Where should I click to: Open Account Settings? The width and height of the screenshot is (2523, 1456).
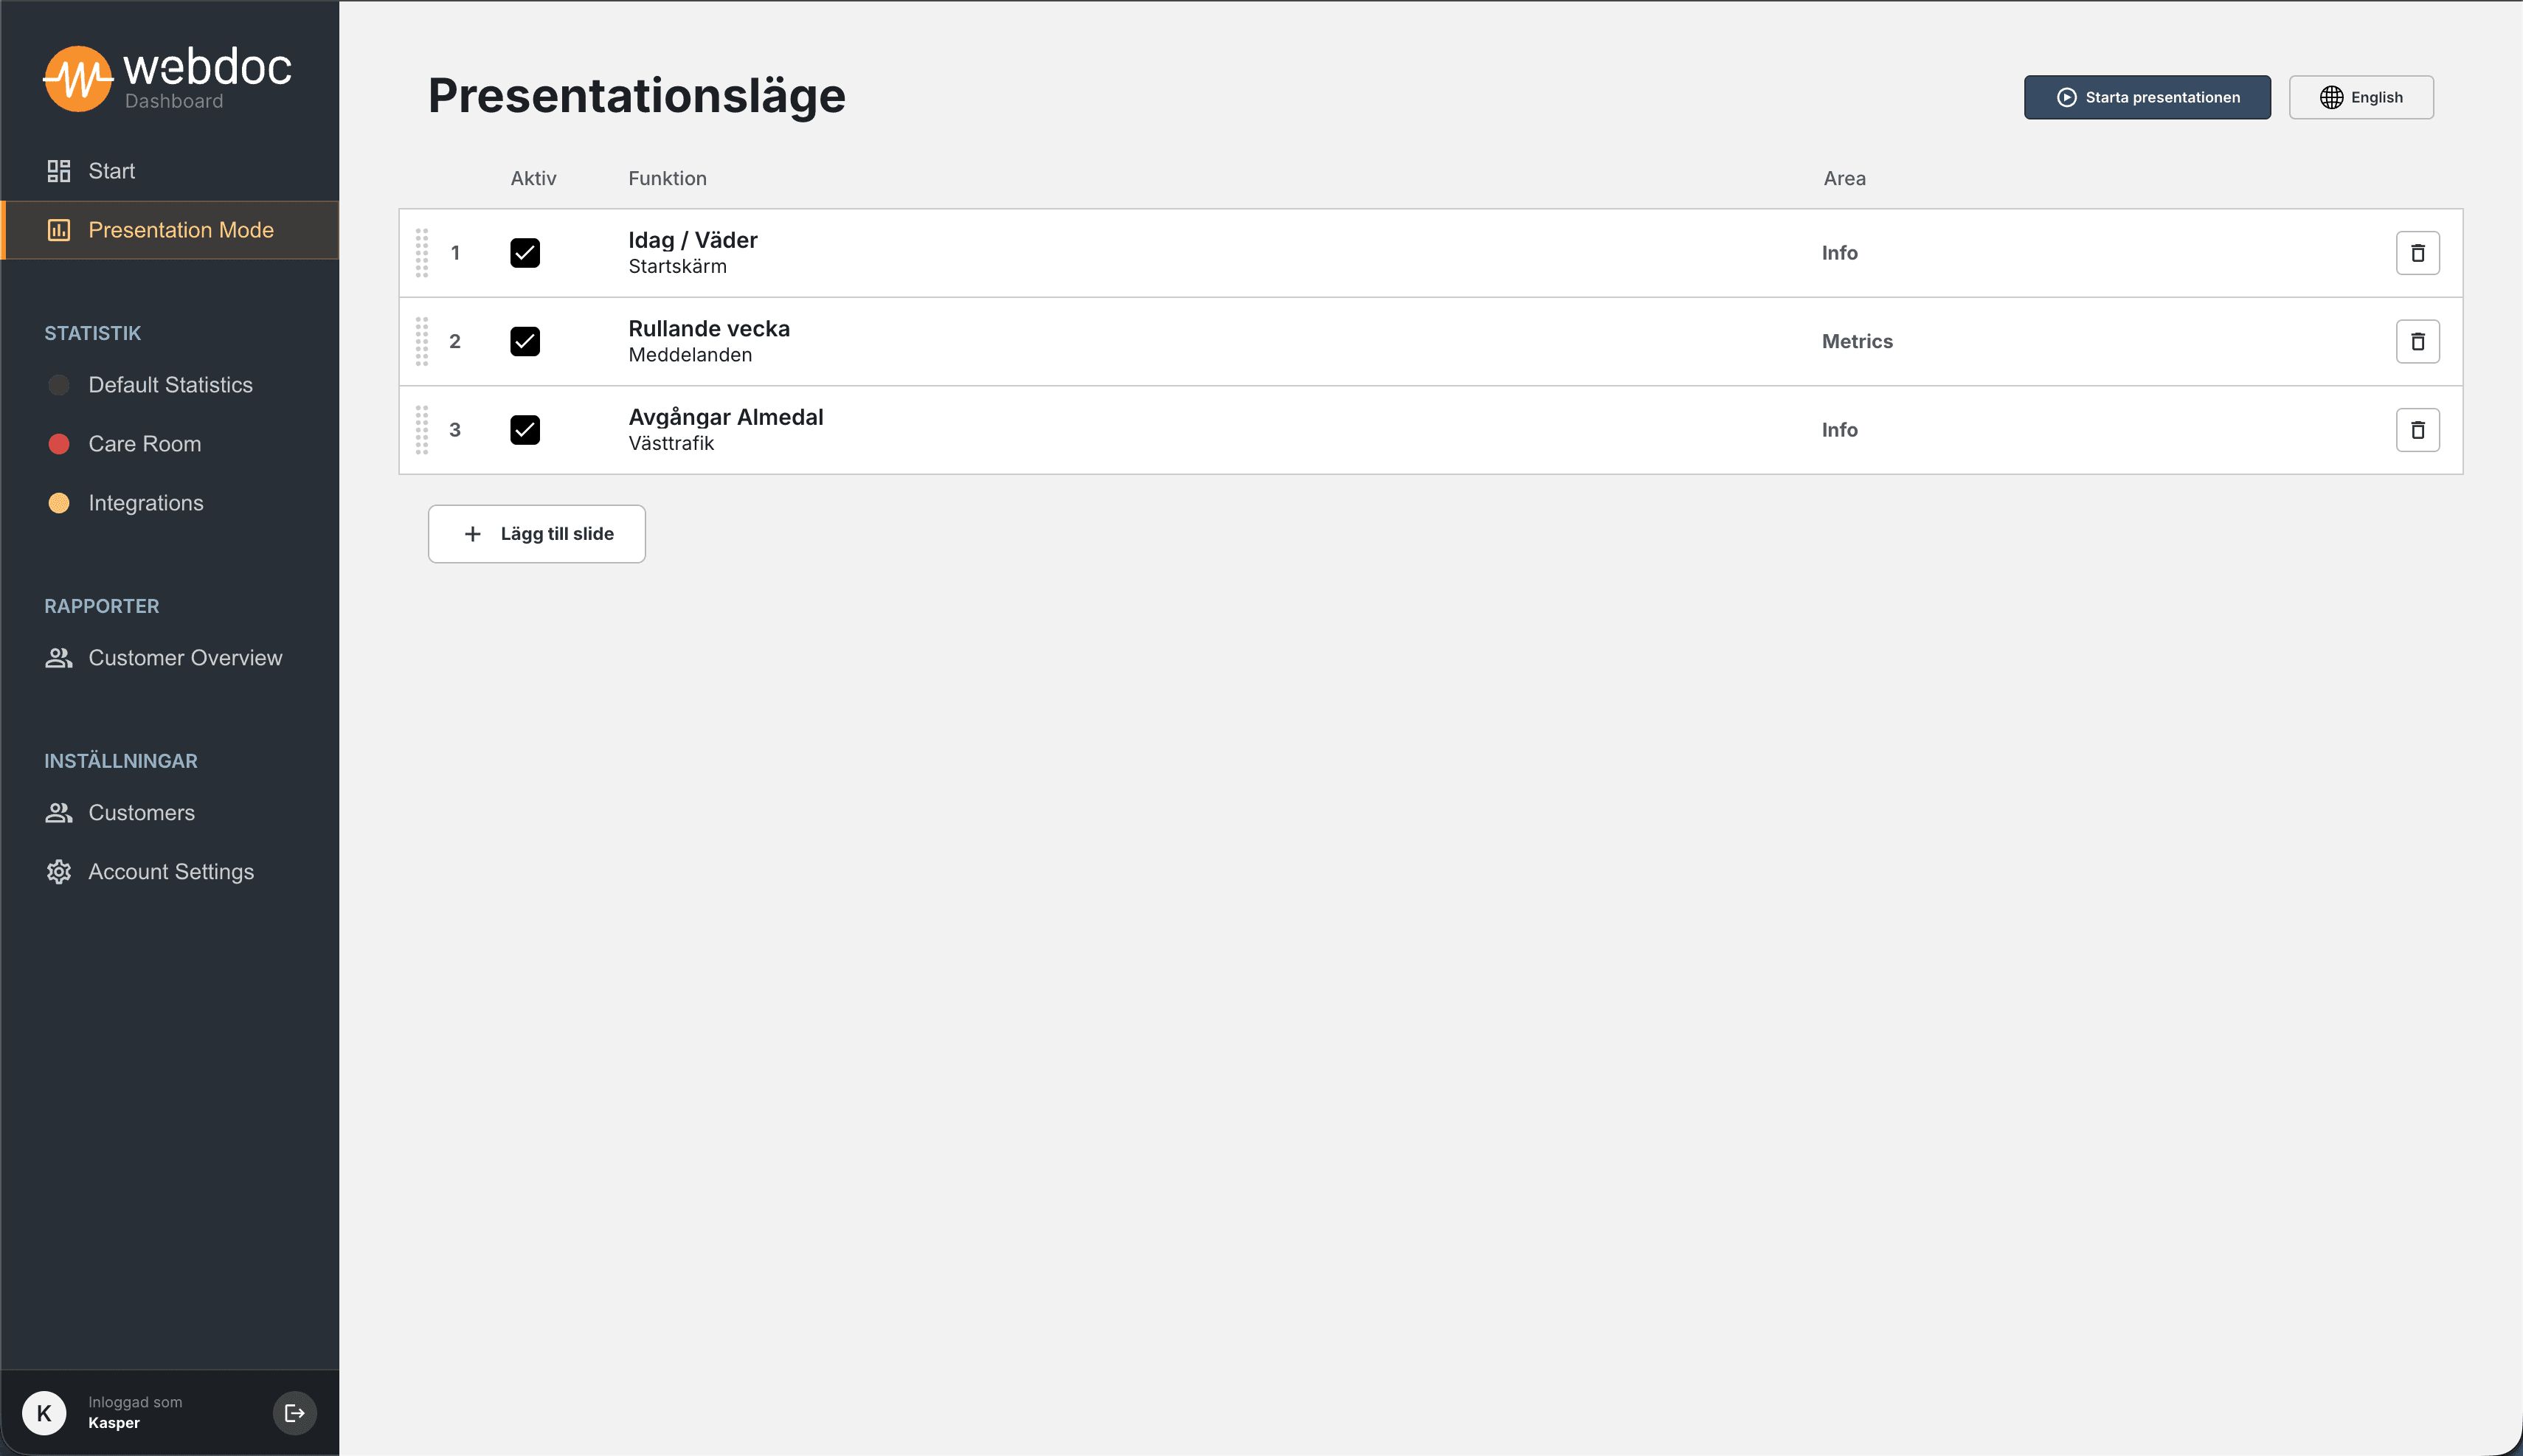click(x=171, y=872)
